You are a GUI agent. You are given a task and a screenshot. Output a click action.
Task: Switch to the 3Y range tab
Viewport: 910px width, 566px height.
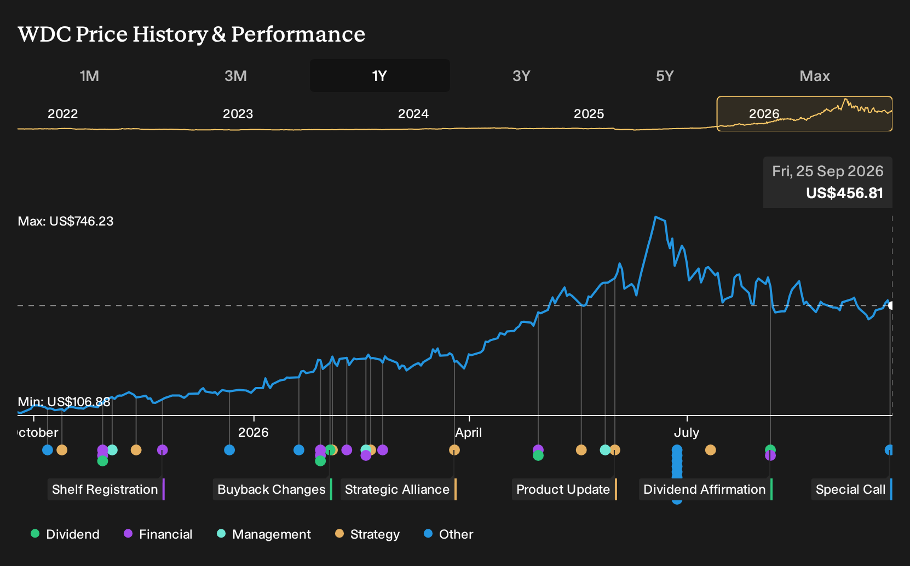point(521,76)
